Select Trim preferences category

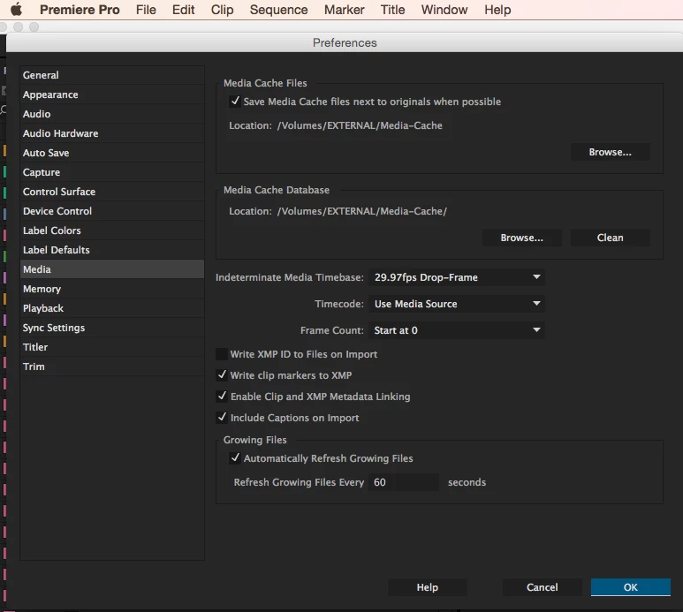[112, 366]
